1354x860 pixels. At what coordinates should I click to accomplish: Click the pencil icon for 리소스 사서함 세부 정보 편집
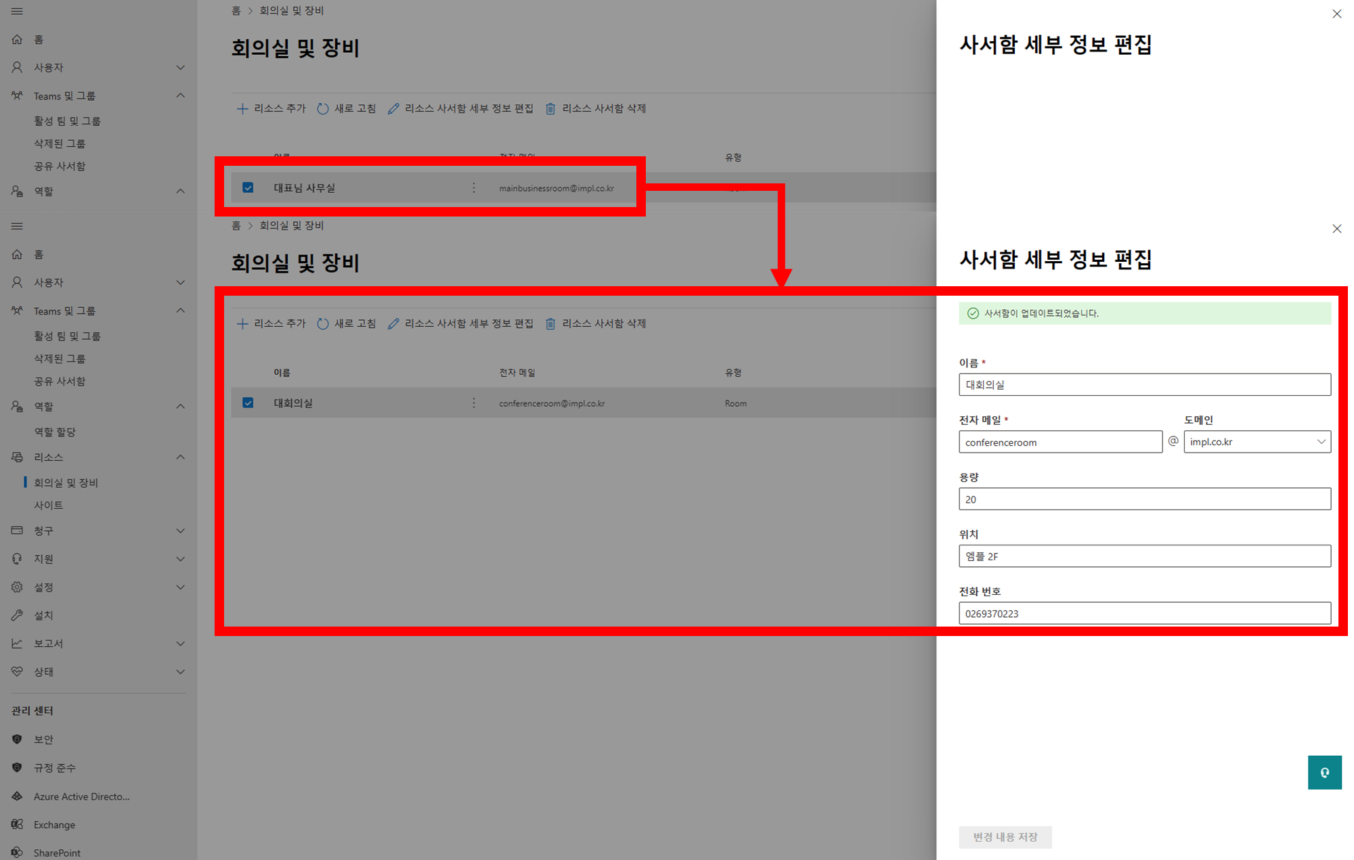[x=393, y=323]
